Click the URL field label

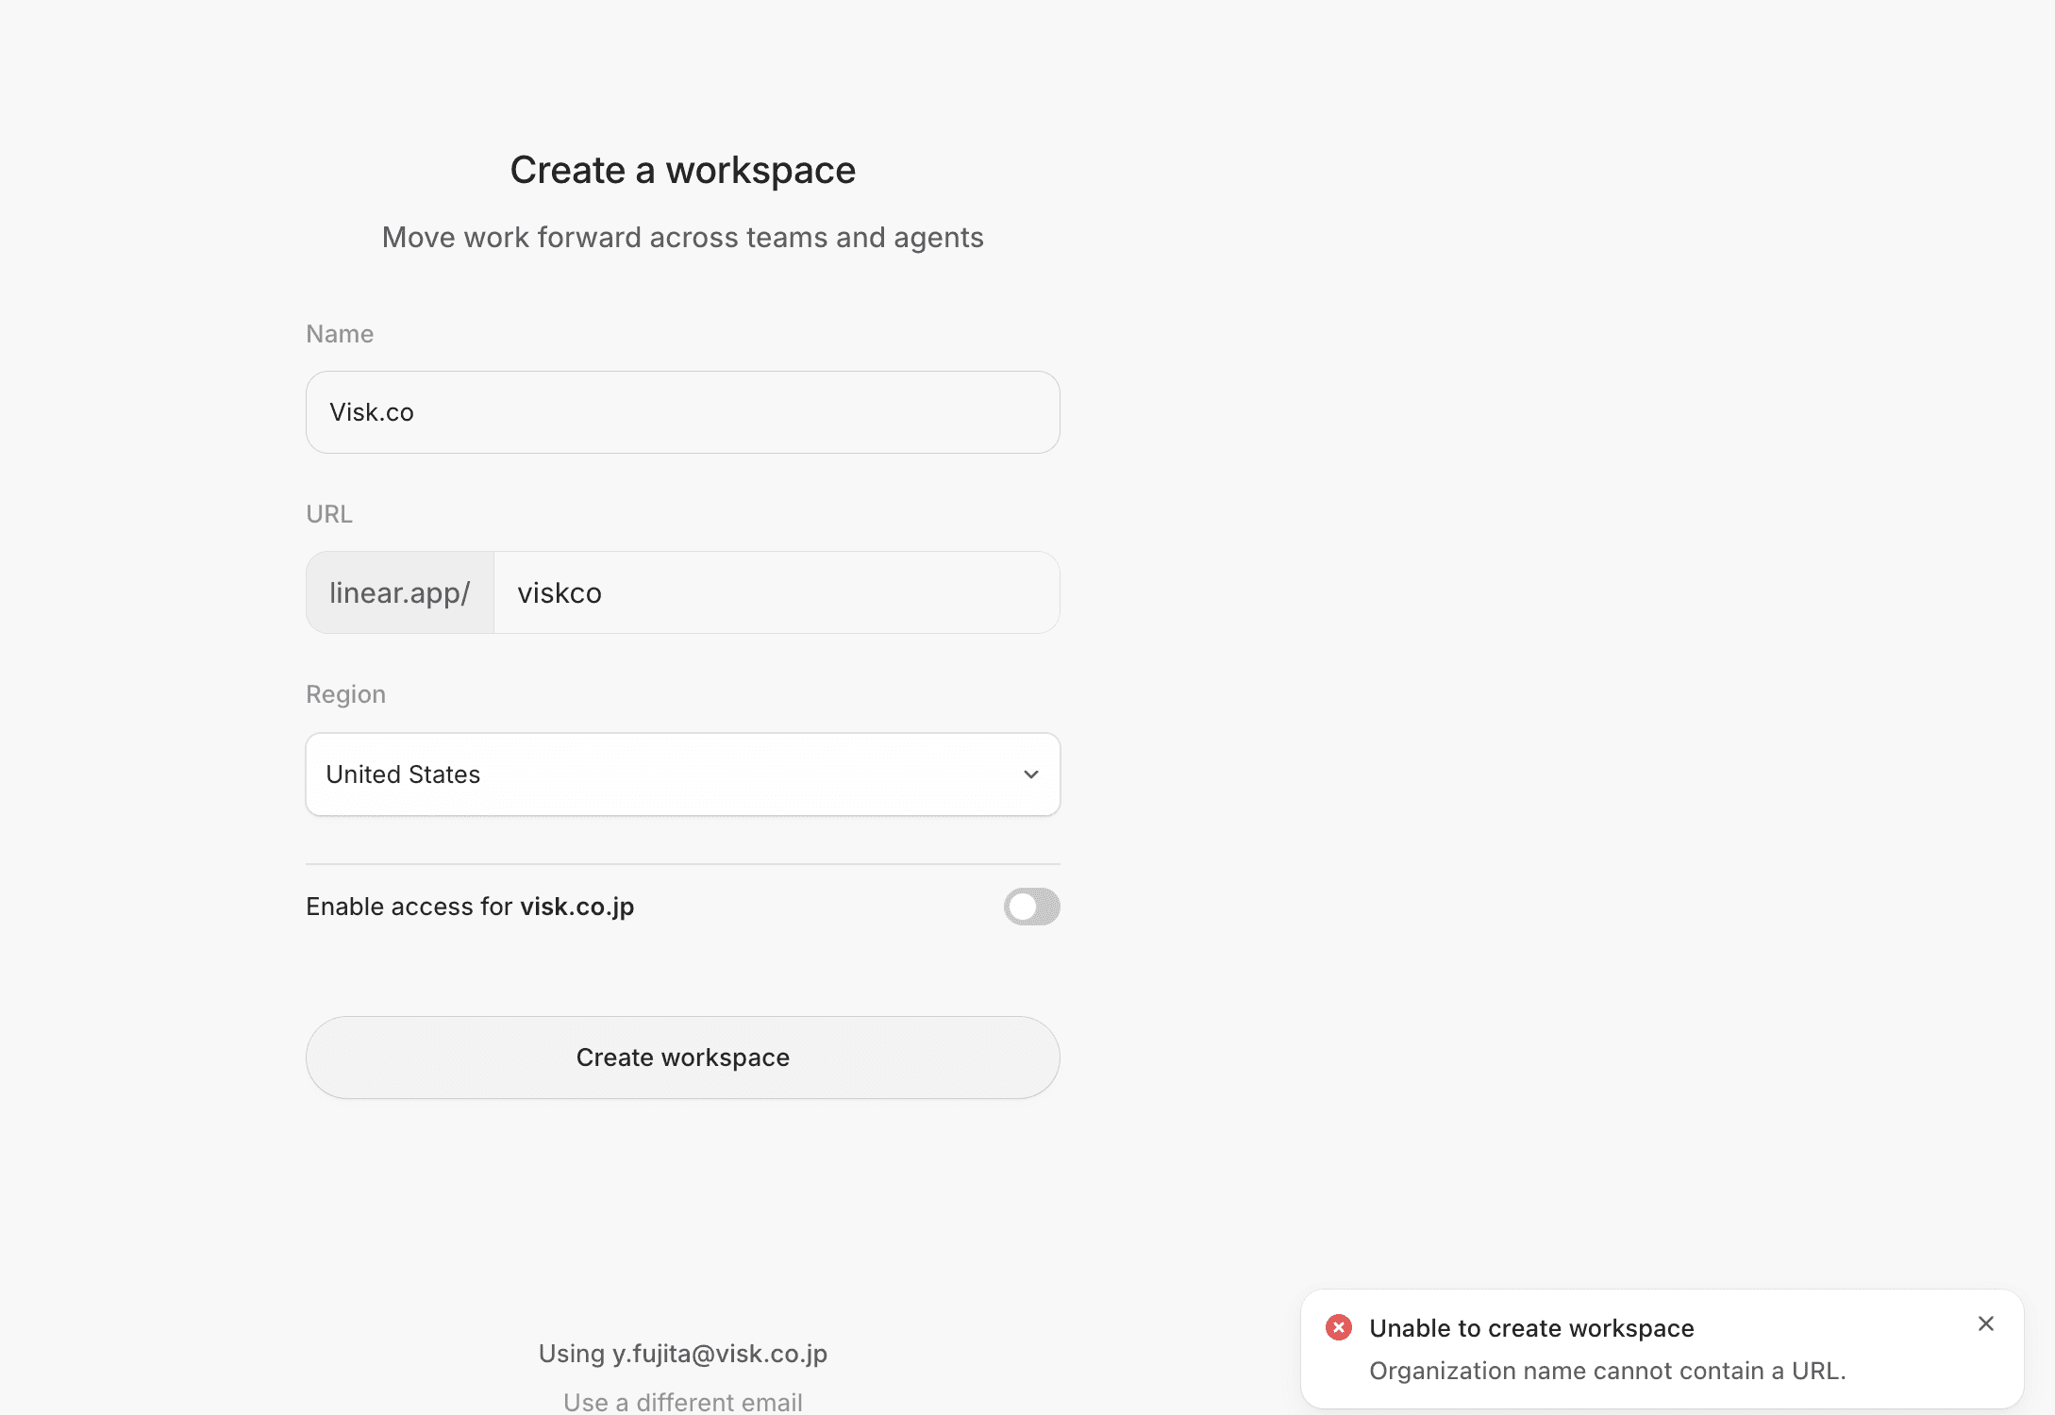[329, 514]
